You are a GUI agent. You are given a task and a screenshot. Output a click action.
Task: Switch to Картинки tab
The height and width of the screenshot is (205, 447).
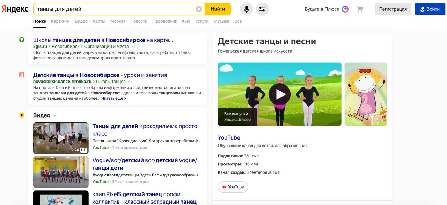(x=60, y=21)
